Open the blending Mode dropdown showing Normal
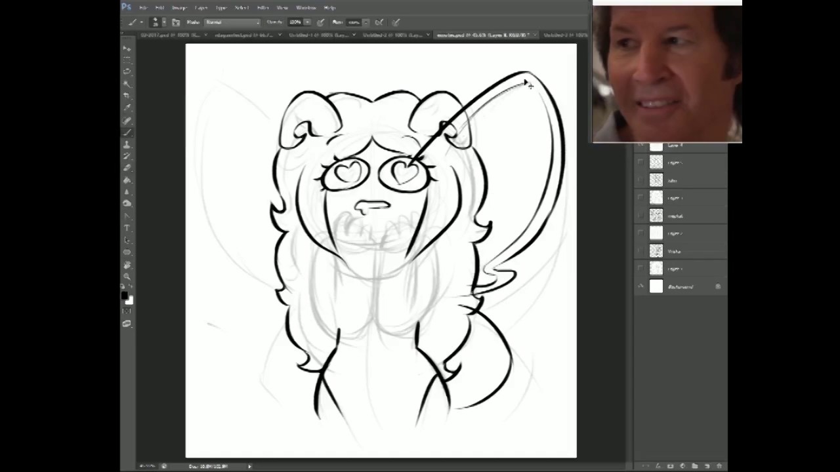Viewport: 840px width, 472px height. tap(232, 22)
